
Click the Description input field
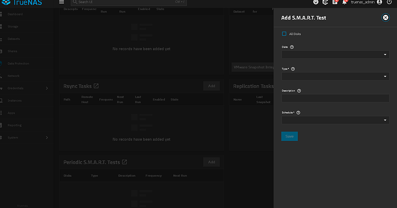coord(335,98)
